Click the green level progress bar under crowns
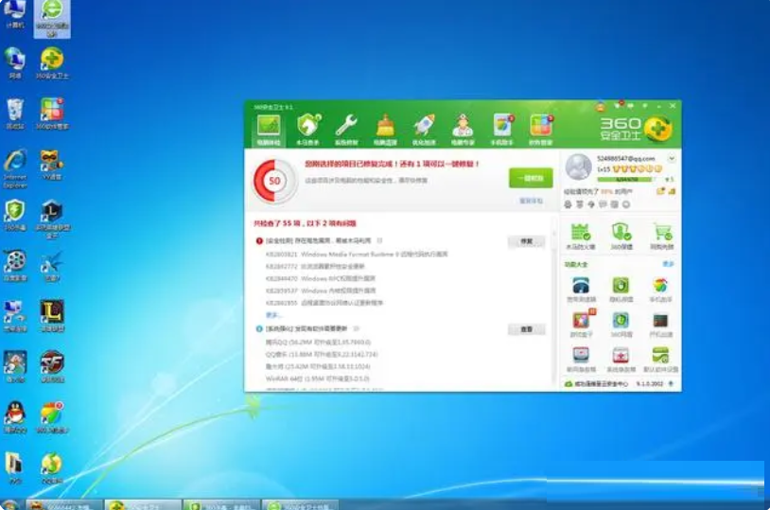770x510 pixels. (x=625, y=180)
